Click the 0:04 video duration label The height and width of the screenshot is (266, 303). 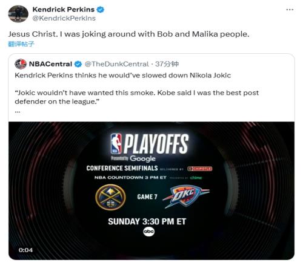(x=25, y=250)
